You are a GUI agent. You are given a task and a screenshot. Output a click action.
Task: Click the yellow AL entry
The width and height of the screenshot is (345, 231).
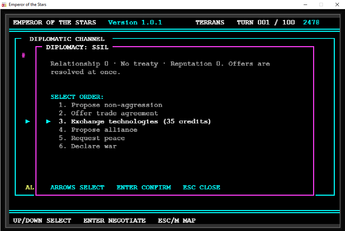(30, 187)
